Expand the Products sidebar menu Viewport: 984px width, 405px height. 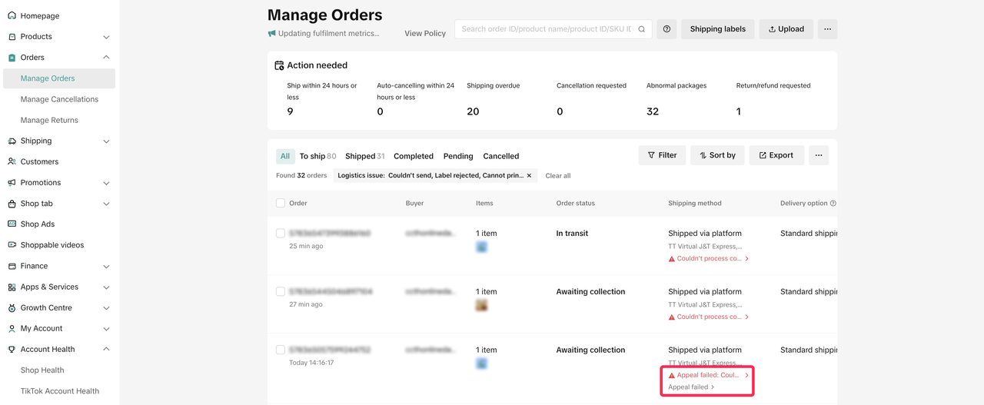point(106,37)
